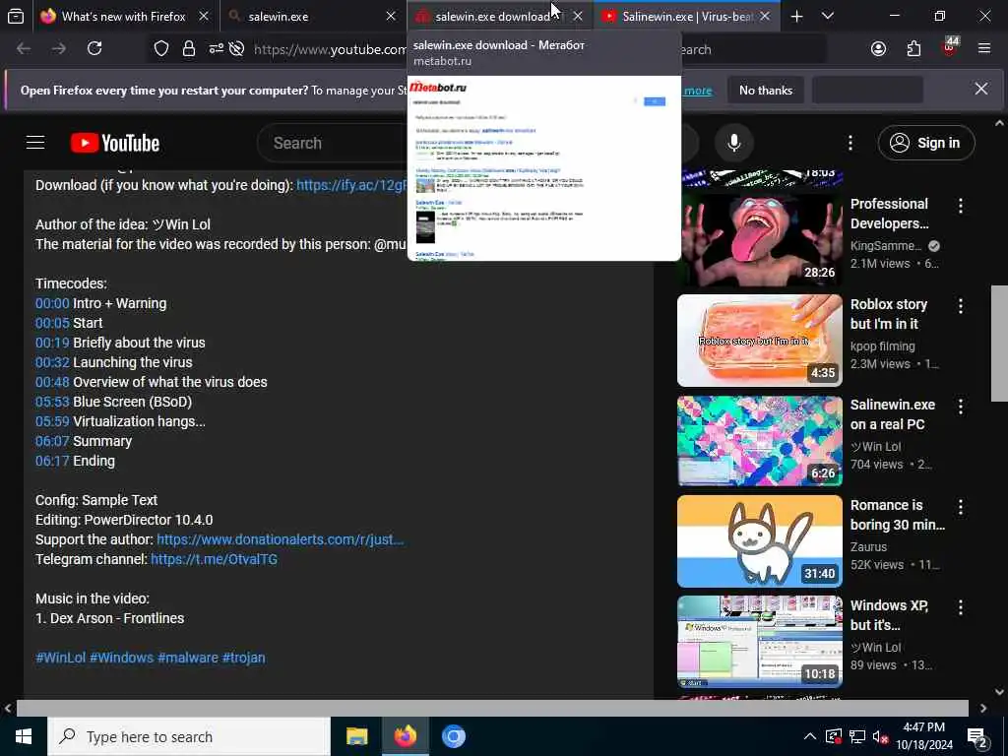Open options menu for Salinewin.exe real PC video

(961, 407)
